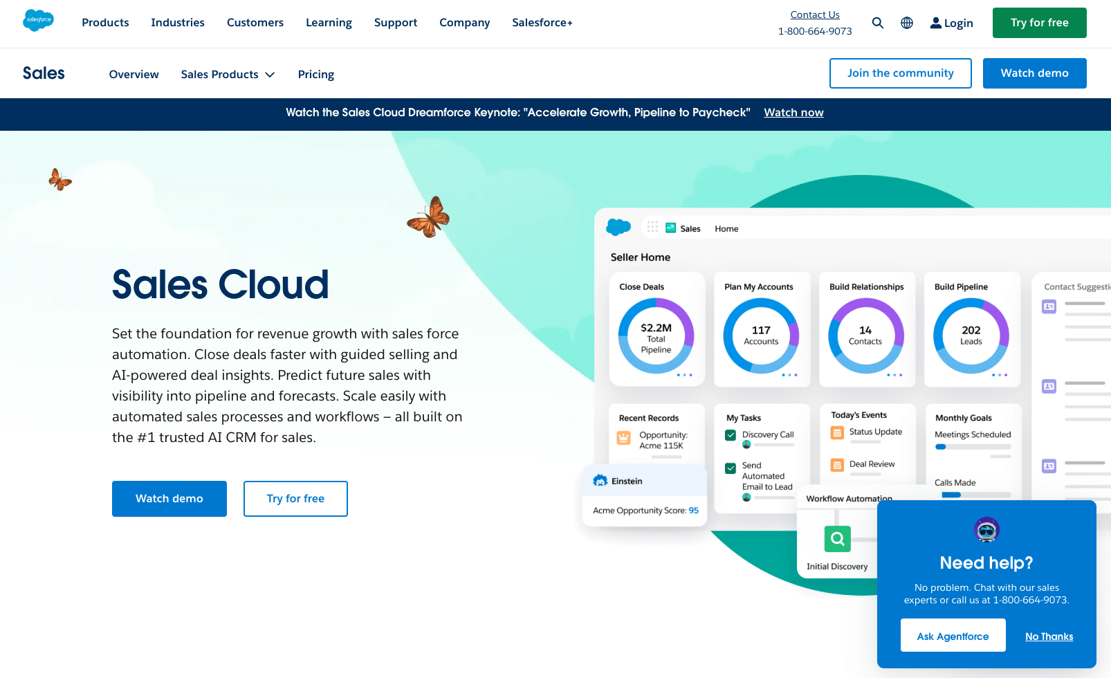Click Watch demo in the Sales navigation bar
Screen dimensions: 1111x678
pos(1034,73)
